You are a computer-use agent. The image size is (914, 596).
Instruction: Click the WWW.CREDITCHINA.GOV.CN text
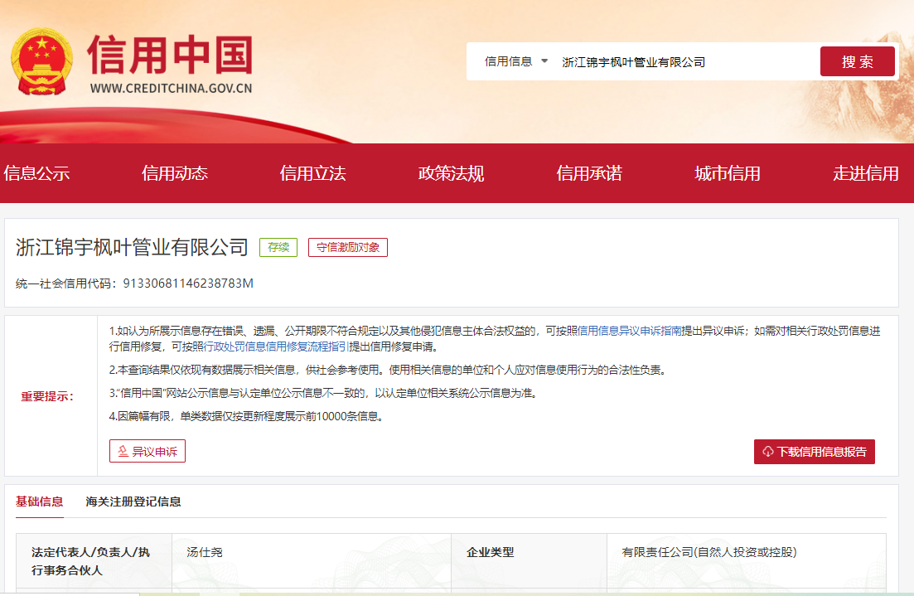pos(172,89)
